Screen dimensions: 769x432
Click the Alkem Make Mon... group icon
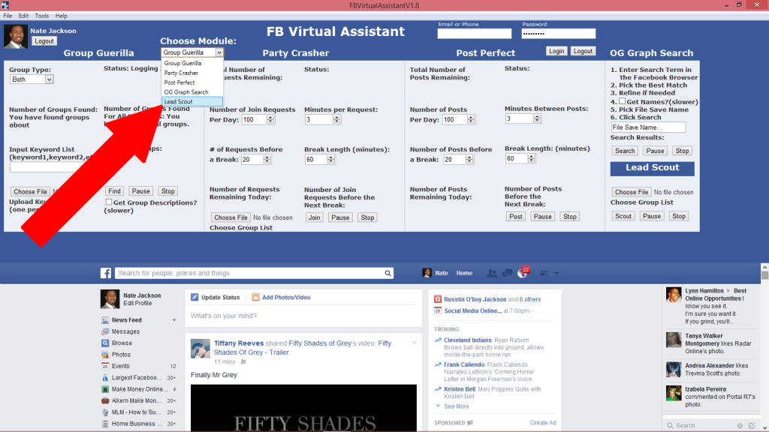coord(105,400)
